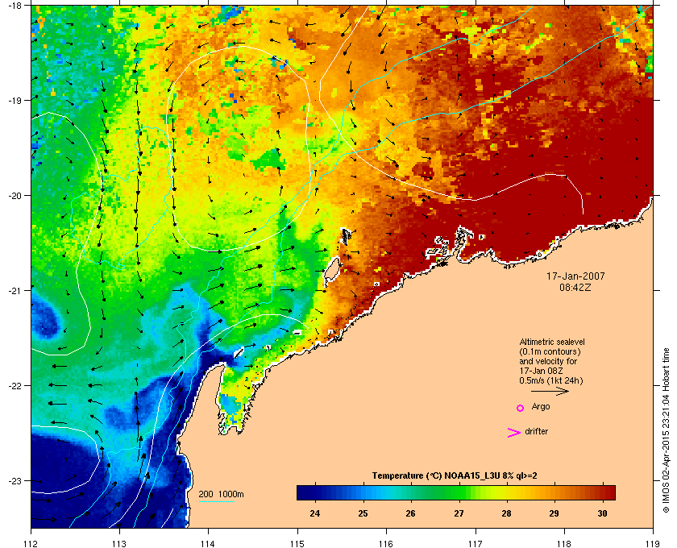Image resolution: width=677 pixels, height=548 pixels.
Task: Click the latitude axis label '-21'
Action: (x=15, y=290)
